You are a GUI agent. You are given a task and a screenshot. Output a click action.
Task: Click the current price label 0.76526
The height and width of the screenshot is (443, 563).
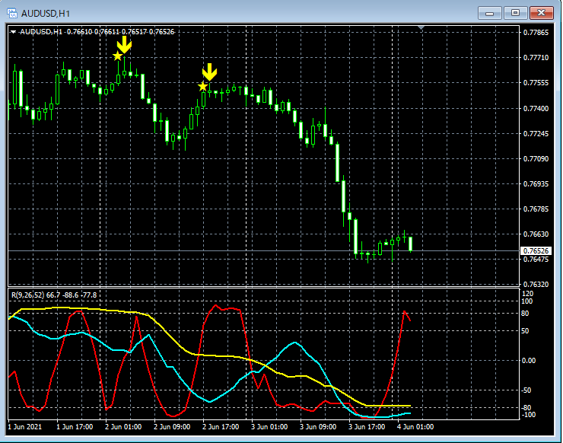point(536,250)
